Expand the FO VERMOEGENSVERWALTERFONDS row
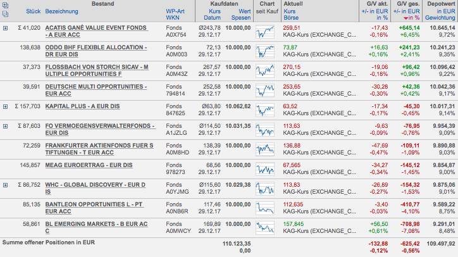 click(x=5, y=127)
